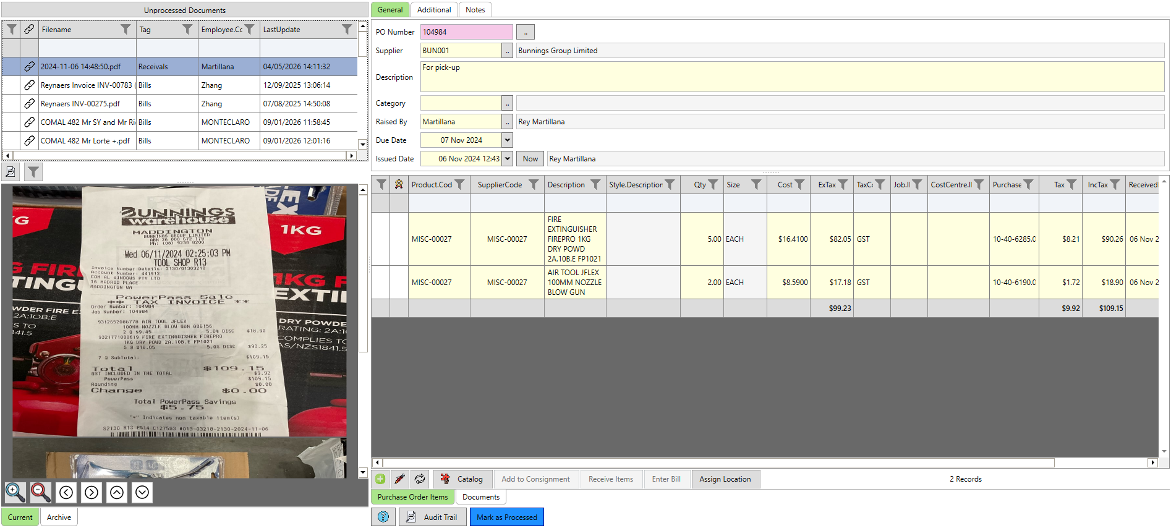
Task: Click the Description text field
Action: (793, 77)
